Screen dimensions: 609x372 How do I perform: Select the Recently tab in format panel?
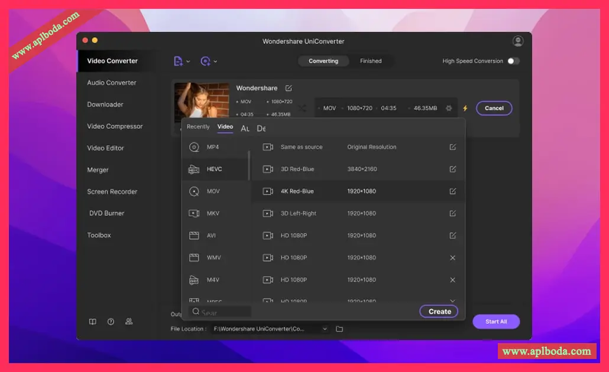click(x=198, y=127)
